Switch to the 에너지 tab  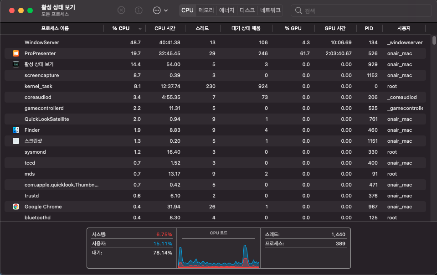click(226, 10)
